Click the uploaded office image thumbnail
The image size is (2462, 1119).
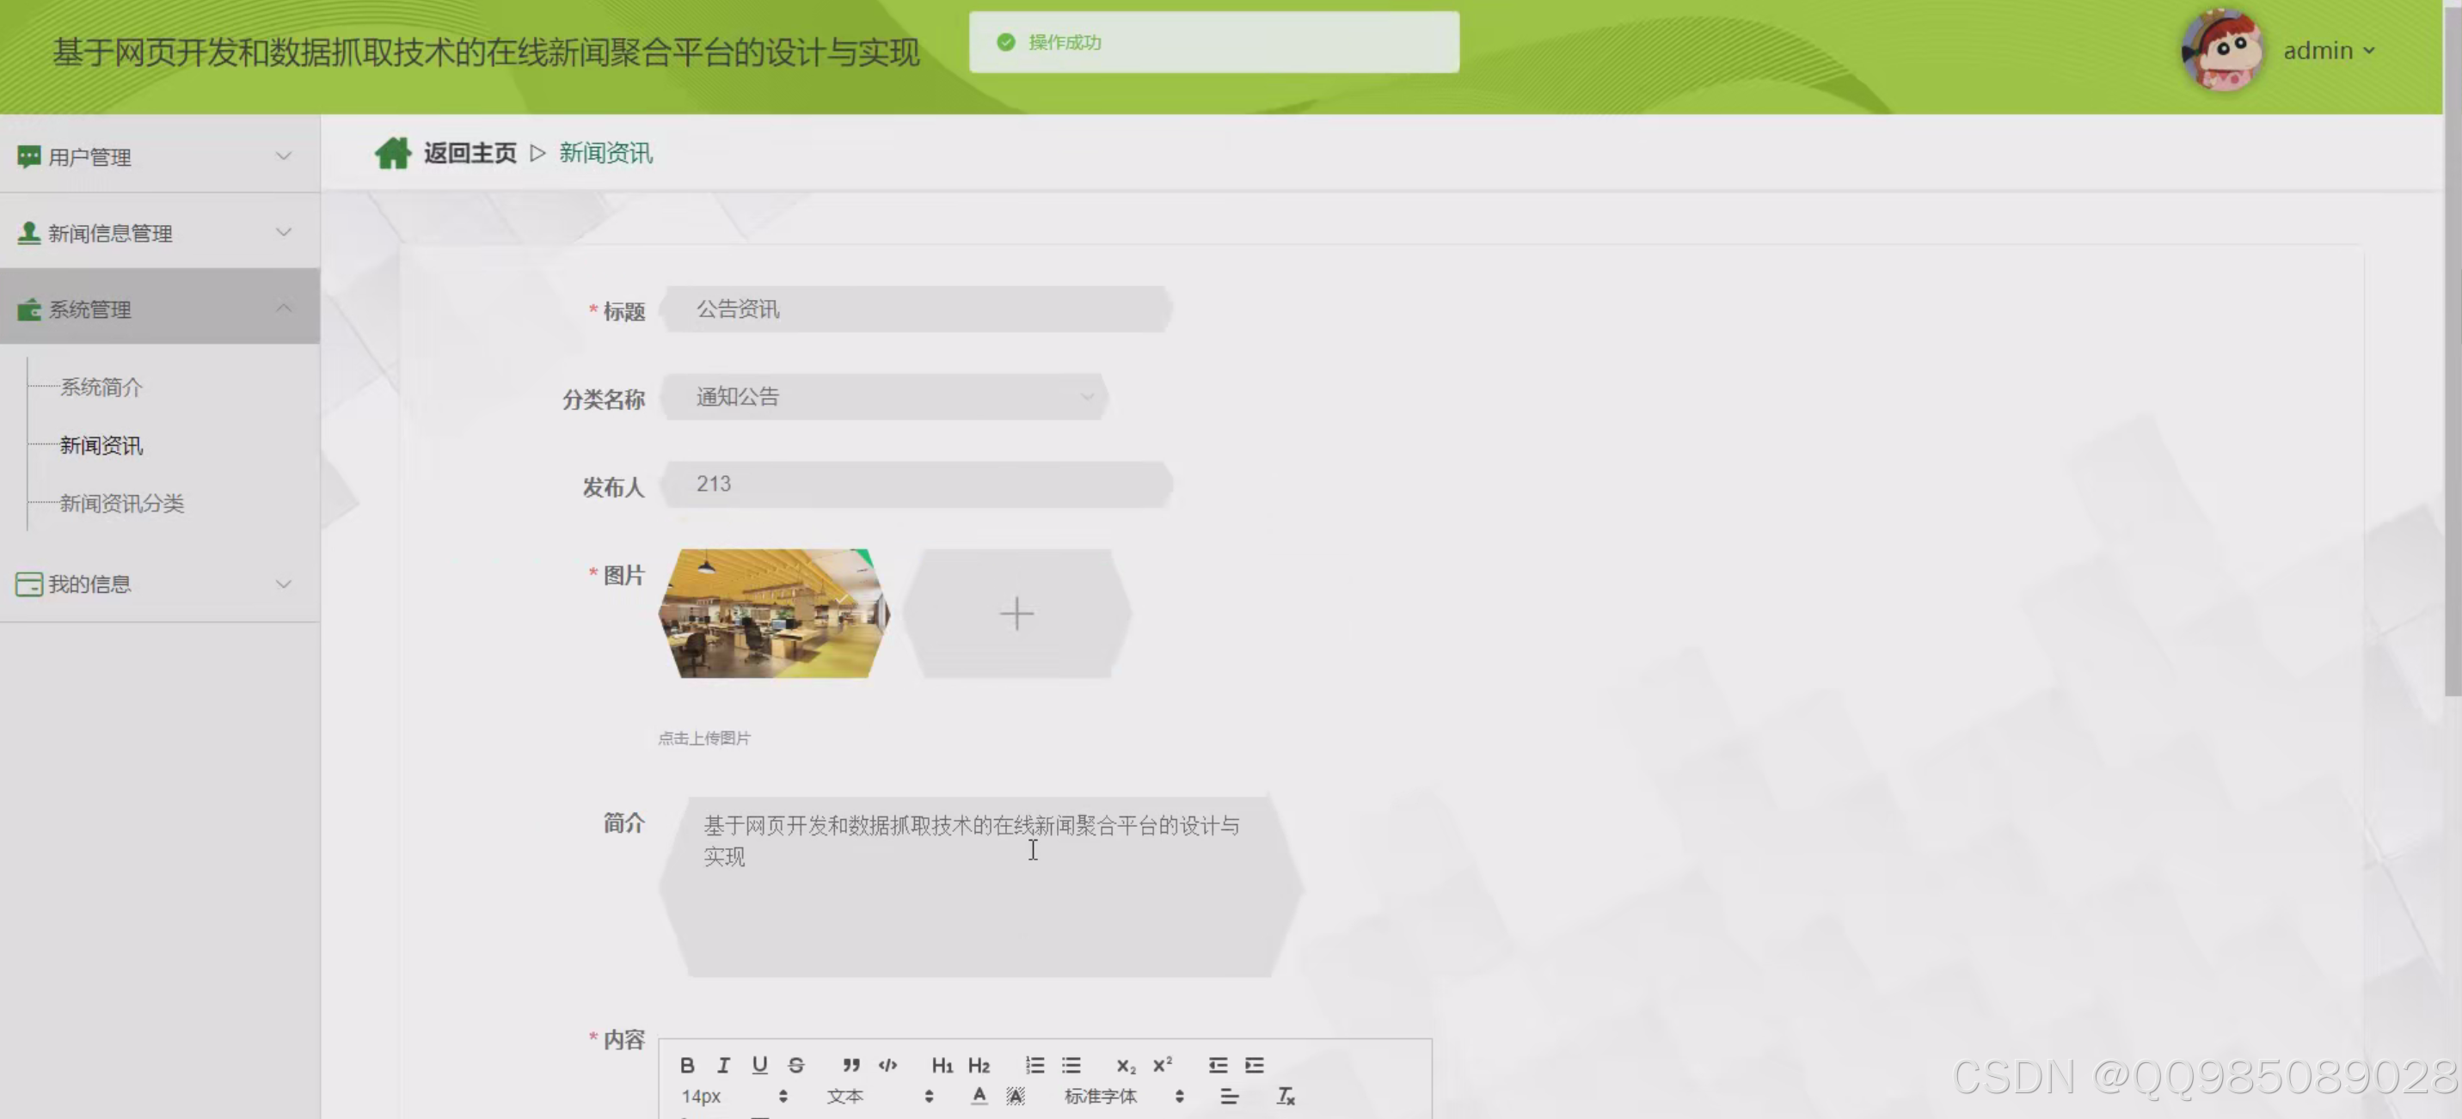point(773,613)
